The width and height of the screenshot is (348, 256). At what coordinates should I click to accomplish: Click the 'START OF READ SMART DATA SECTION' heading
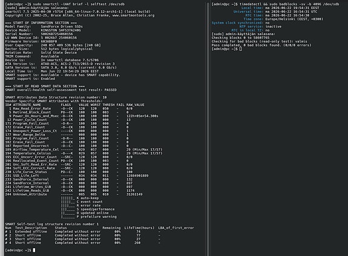(45, 86)
